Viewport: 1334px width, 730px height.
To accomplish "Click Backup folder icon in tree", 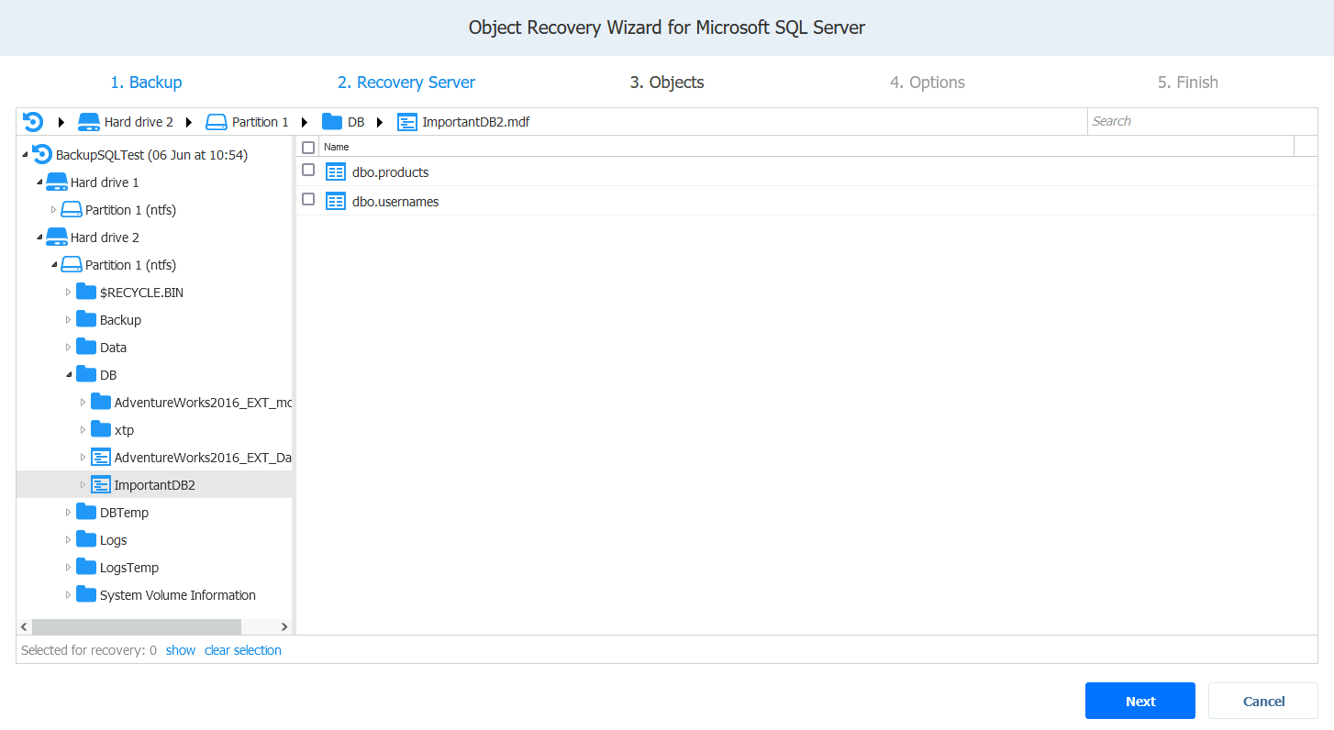I will [x=86, y=319].
